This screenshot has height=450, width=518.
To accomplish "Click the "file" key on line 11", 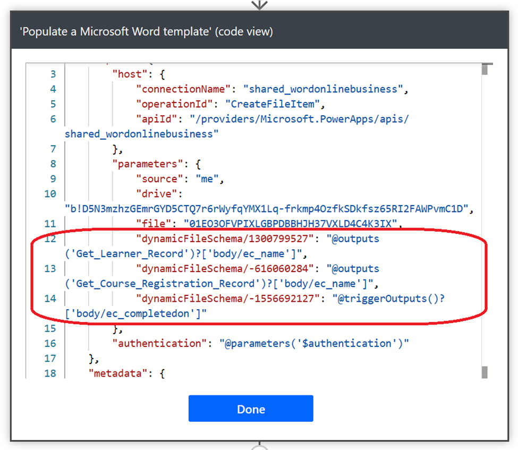I will pyautogui.click(x=154, y=224).
